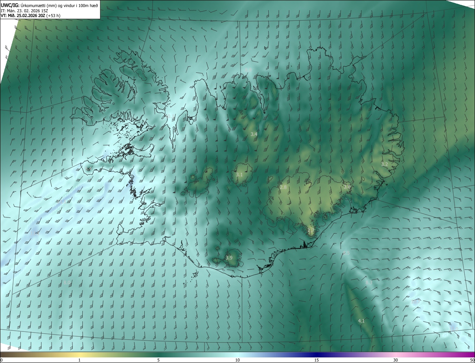Click the 8.3 value label over the ocean
The image size is (475, 363).
click(369, 283)
